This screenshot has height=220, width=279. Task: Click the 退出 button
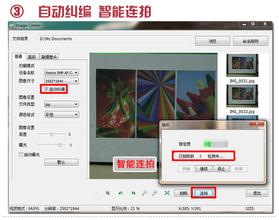point(257,193)
